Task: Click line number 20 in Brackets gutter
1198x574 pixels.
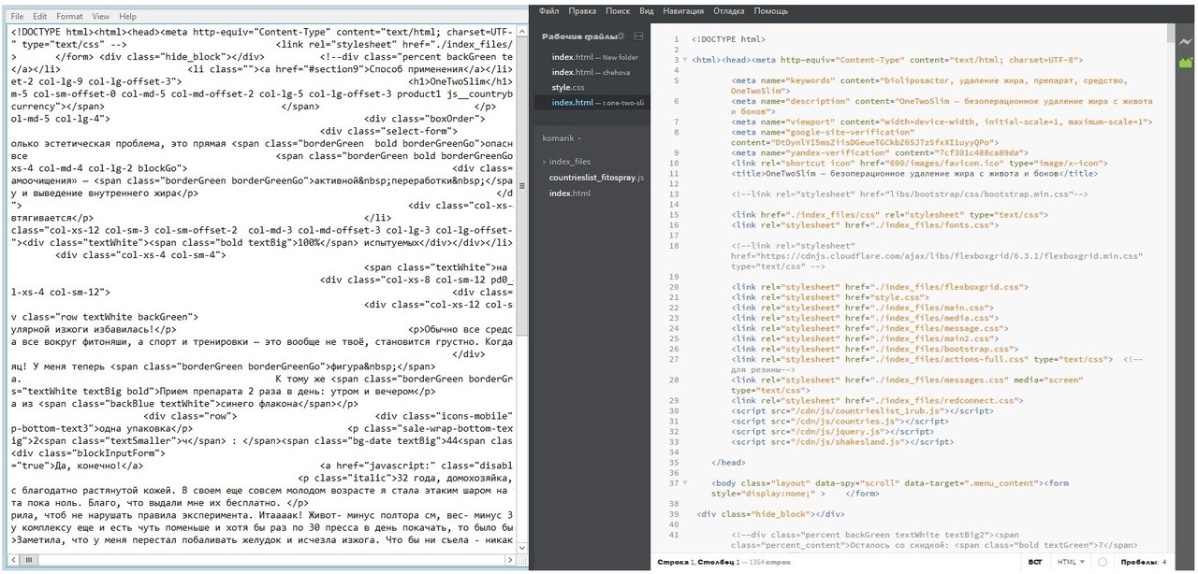Action: tap(674, 287)
